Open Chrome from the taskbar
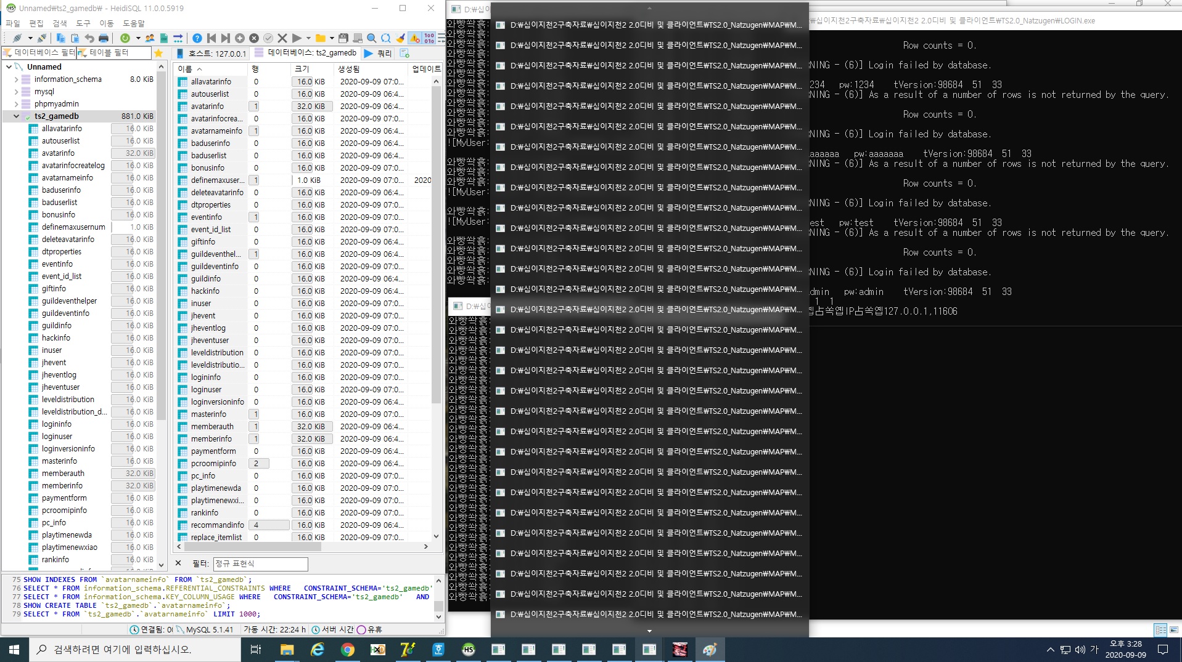The width and height of the screenshot is (1182, 662). pyautogui.click(x=347, y=650)
